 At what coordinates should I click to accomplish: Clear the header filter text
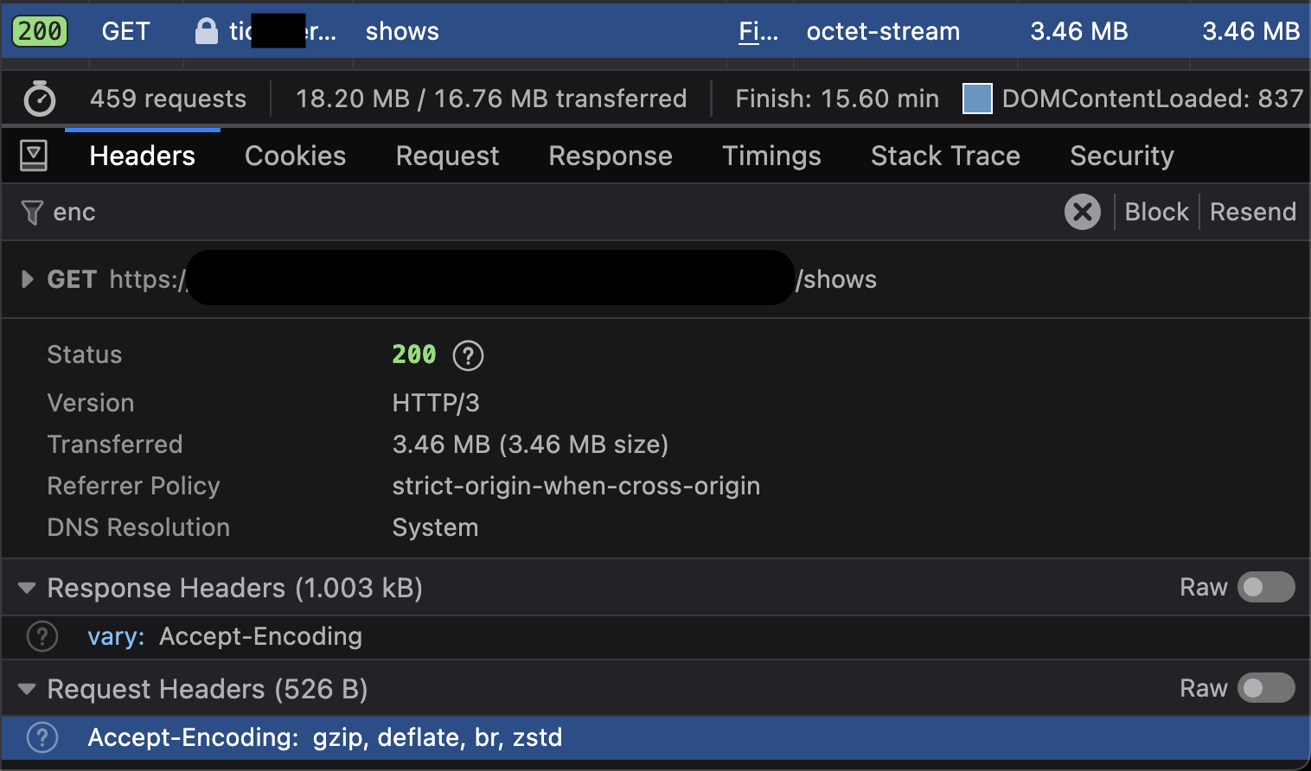(x=1082, y=212)
